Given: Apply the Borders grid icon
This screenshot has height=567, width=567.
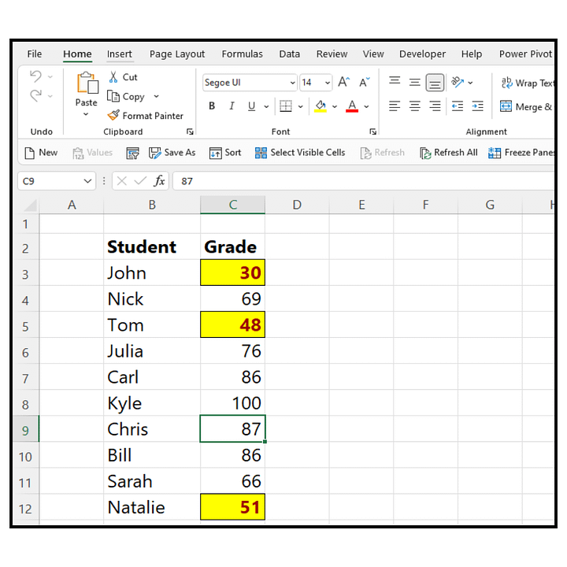Looking at the screenshot, I should (x=286, y=106).
